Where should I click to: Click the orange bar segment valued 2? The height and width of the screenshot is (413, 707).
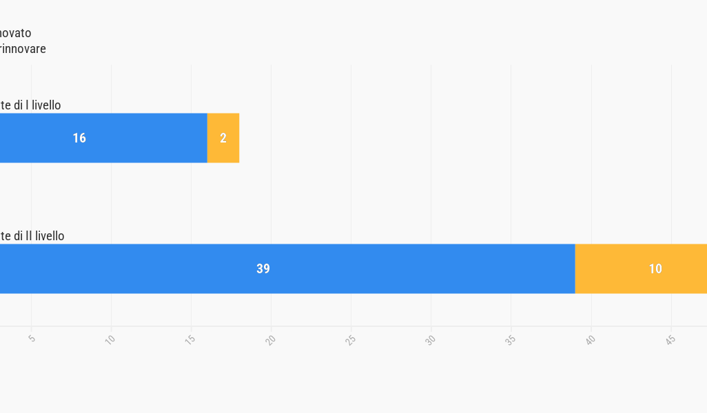pyautogui.click(x=223, y=138)
